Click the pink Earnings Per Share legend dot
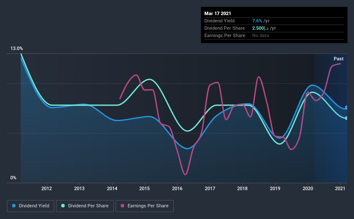This screenshot has width=354, height=219. pos(122,206)
